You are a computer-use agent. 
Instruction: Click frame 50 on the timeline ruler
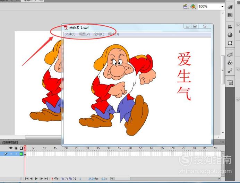click(130, 148)
